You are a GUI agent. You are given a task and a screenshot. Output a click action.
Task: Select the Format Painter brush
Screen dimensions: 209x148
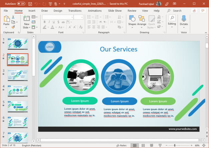tap(13, 27)
